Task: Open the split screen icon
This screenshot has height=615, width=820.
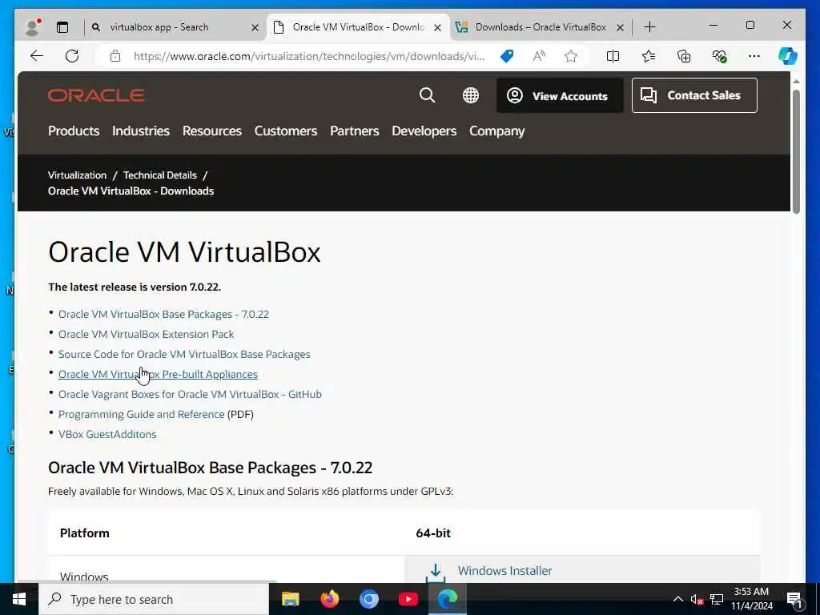Action: point(613,56)
